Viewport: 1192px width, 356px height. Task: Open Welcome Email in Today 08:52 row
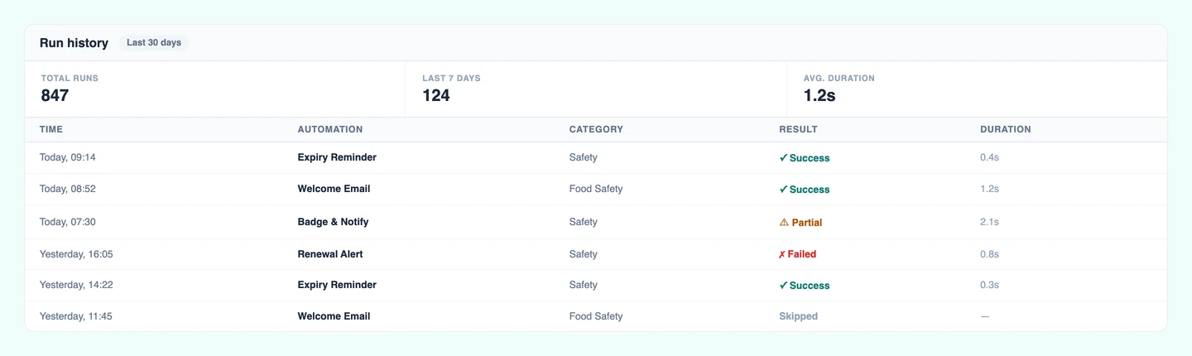pyautogui.click(x=334, y=189)
